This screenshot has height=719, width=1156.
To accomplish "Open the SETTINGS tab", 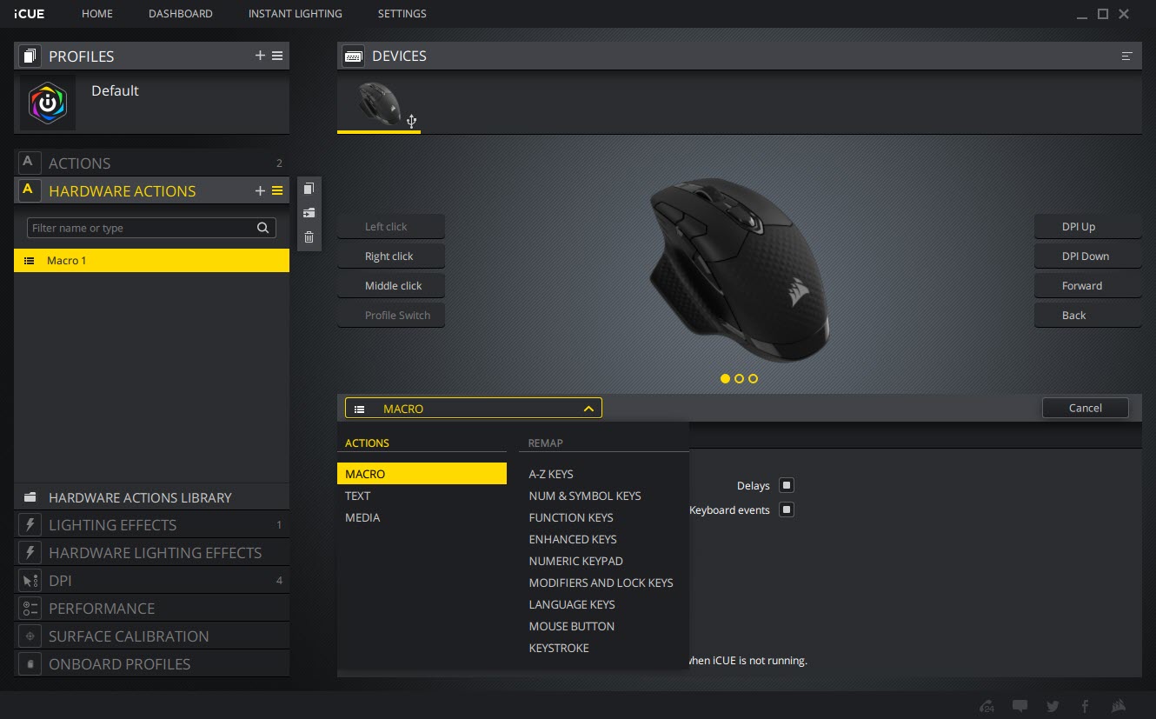I will pos(402,14).
